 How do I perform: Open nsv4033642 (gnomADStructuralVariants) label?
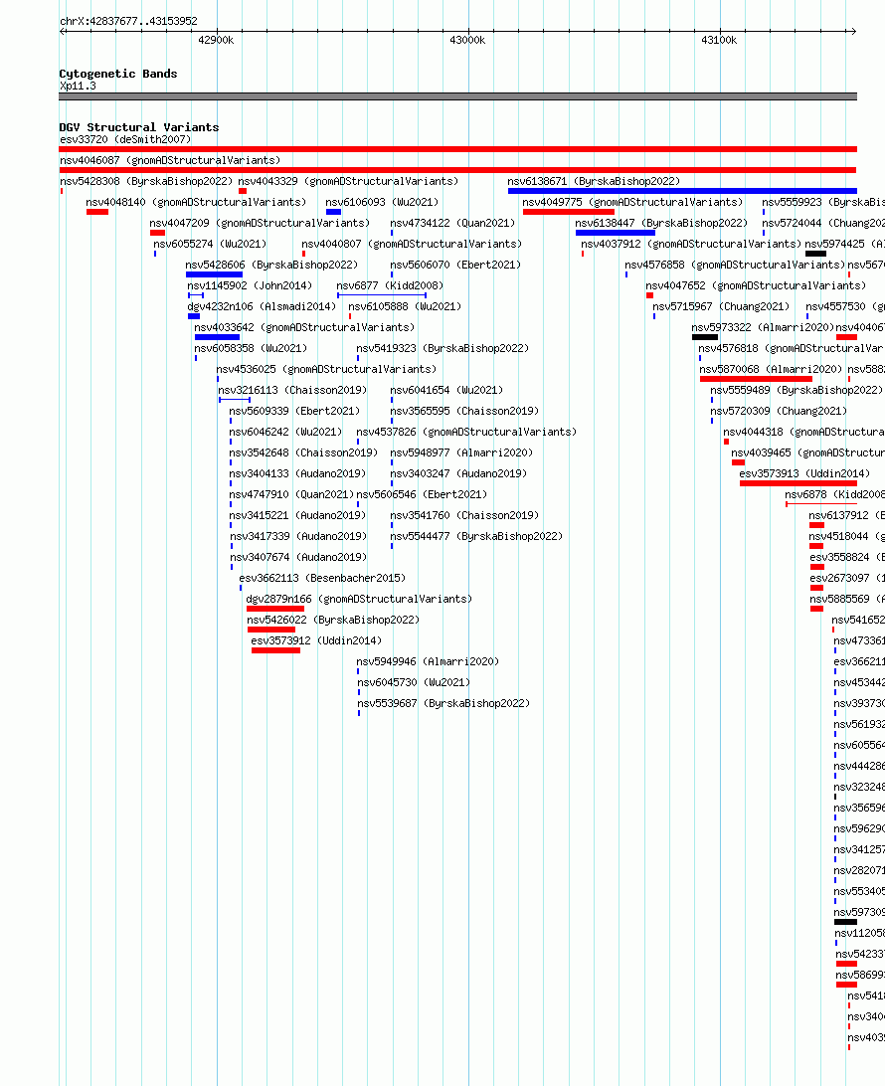point(304,326)
